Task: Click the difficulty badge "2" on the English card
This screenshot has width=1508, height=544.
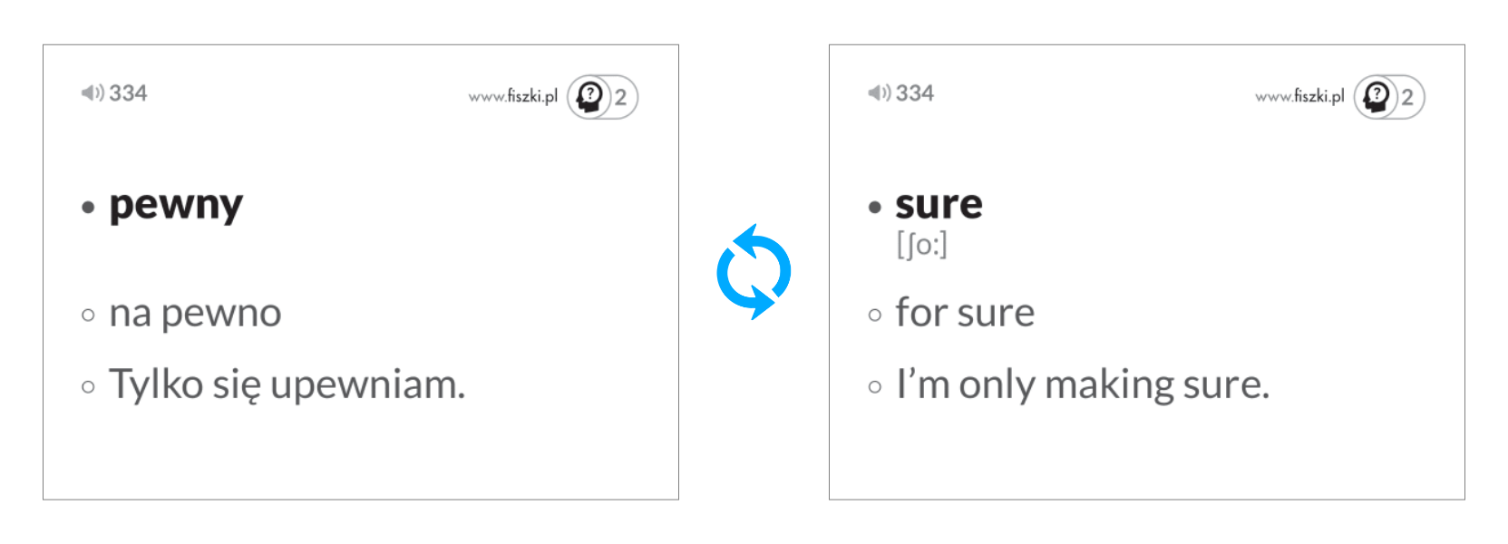Action: pos(1407,98)
